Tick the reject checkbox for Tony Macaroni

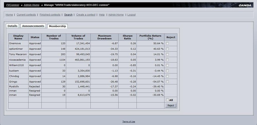(167, 54)
